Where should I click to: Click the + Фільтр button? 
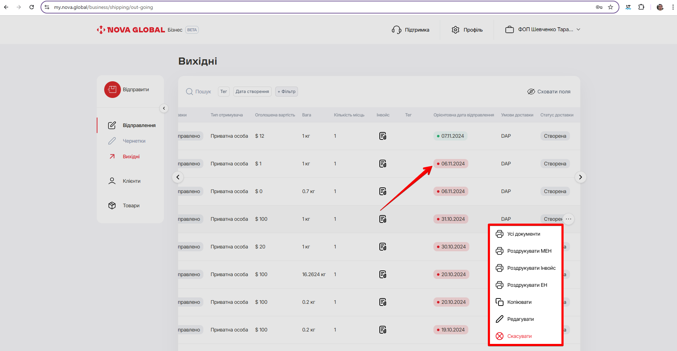[286, 92]
